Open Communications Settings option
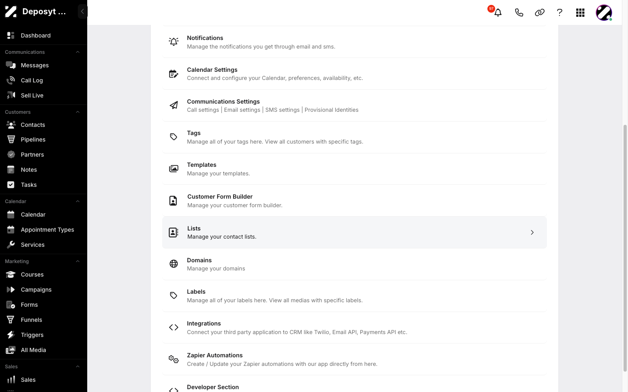The image size is (628, 392). point(354,106)
